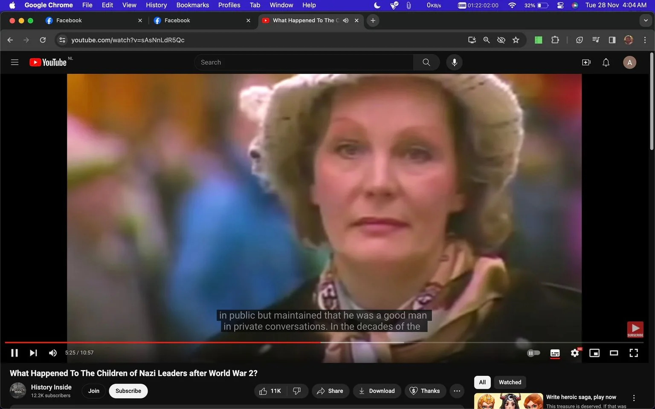
Task: Focus the YouTube search field
Action: click(x=304, y=62)
